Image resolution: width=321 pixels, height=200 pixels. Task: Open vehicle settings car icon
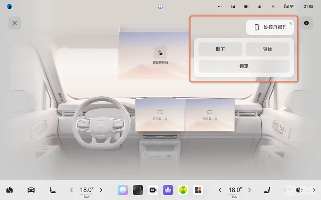click(x=31, y=190)
